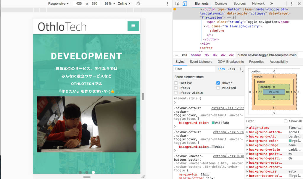
Task: Check the :focus state checkbox
Action: point(176,88)
